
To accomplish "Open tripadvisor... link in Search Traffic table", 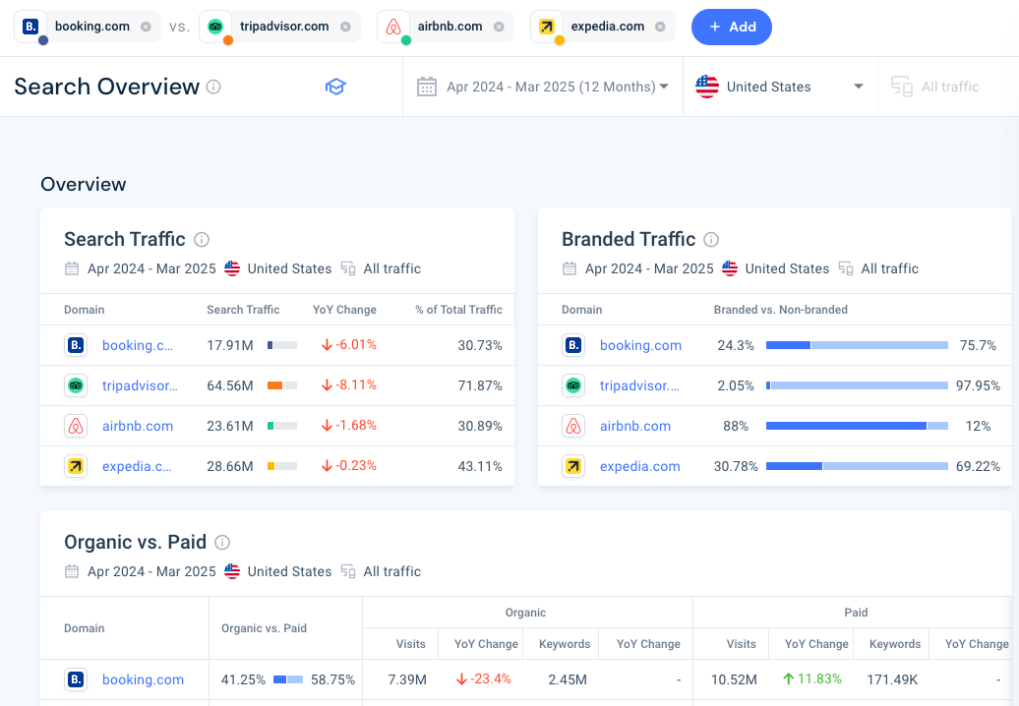I will (140, 385).
